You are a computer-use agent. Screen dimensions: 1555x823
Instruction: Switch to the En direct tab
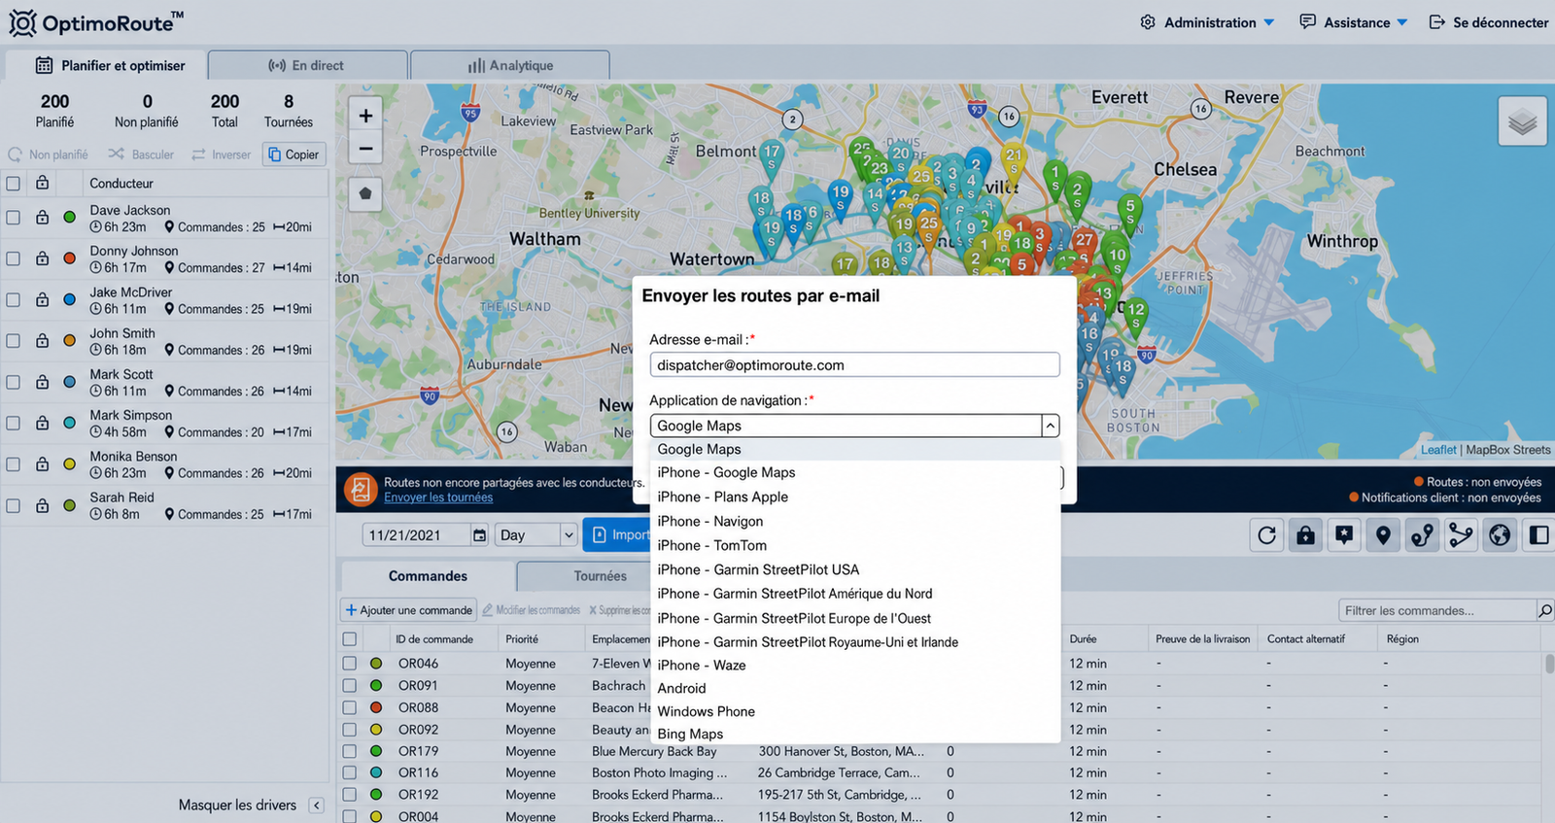pos(307,66)
